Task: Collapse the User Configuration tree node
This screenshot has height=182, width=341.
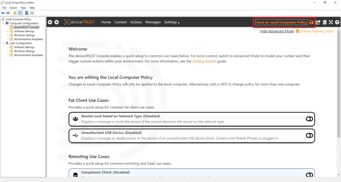Action: [3, 43]
